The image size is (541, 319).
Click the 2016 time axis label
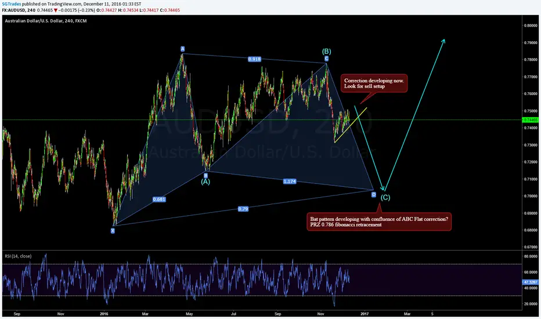[104, 314]
